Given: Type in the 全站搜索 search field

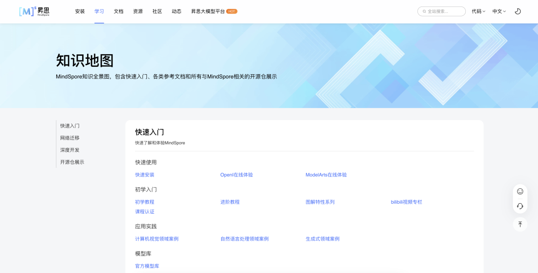Looking at the screenshot, I should click(x=444, y=11).
